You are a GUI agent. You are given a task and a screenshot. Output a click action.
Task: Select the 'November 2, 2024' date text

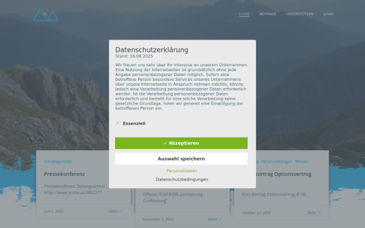point(158,219)
